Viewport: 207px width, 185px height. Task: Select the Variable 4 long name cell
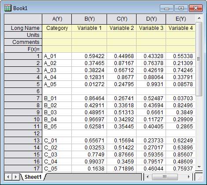[x=181, y=28]
